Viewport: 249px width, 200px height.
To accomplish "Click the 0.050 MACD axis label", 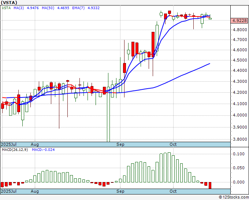I will [239, 168].
